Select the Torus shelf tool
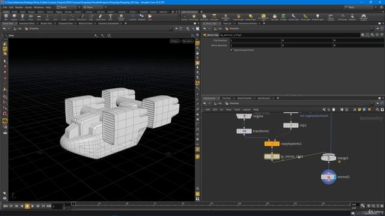Viewport: 385px width, 216px height. click(x=31, y=17)
